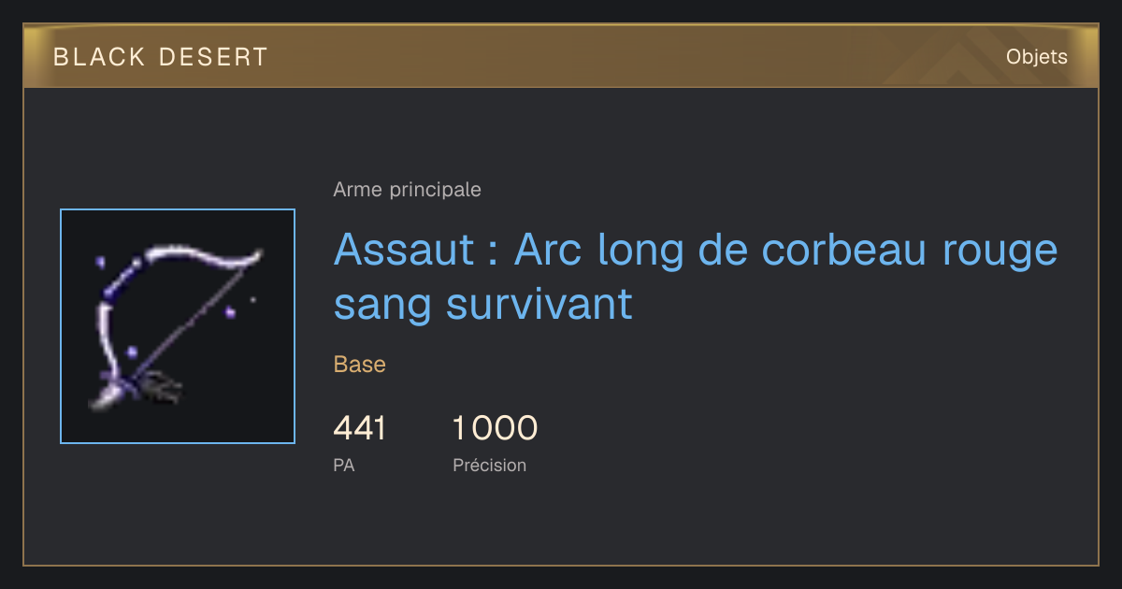Click the word "Assaut" in the title

coord(404,251)
